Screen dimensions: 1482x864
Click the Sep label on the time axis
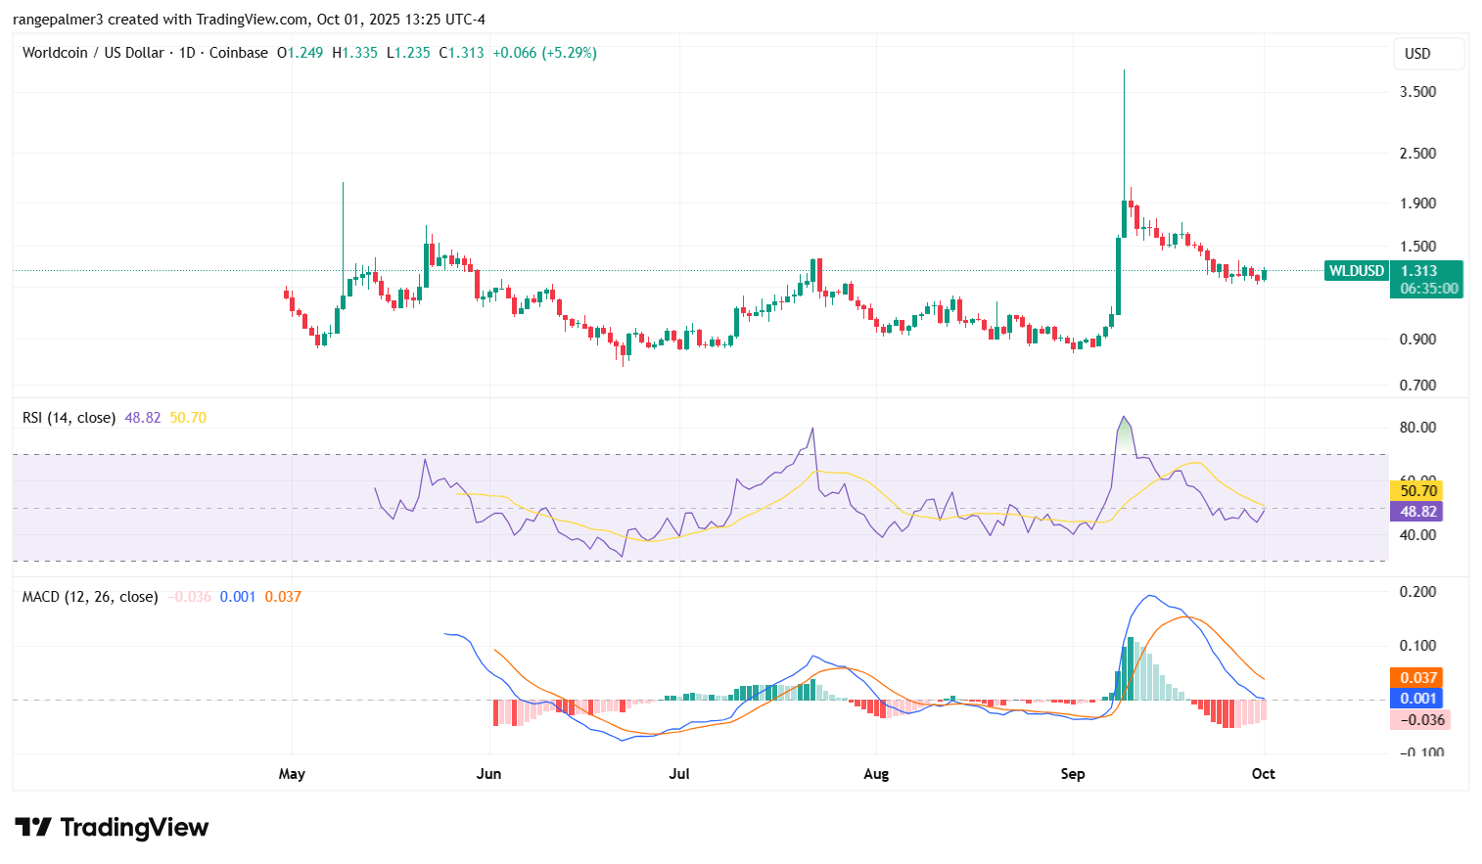(1072, 773)
